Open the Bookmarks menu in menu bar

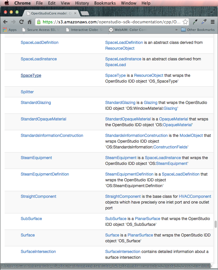pyautogui.click(x=105, y=3)
